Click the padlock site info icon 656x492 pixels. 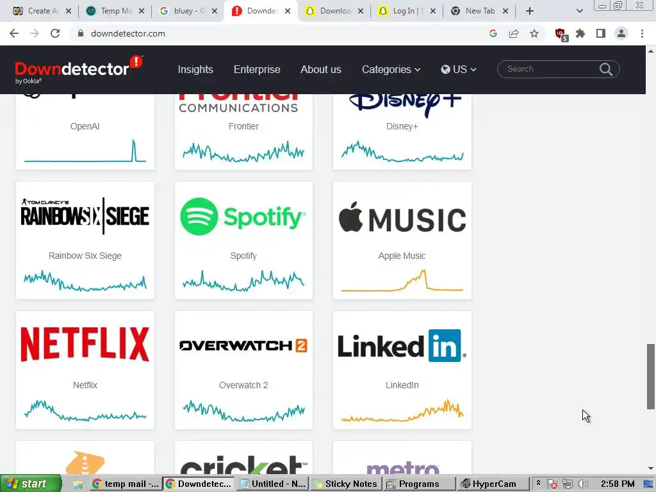click(x=81, y=33)
